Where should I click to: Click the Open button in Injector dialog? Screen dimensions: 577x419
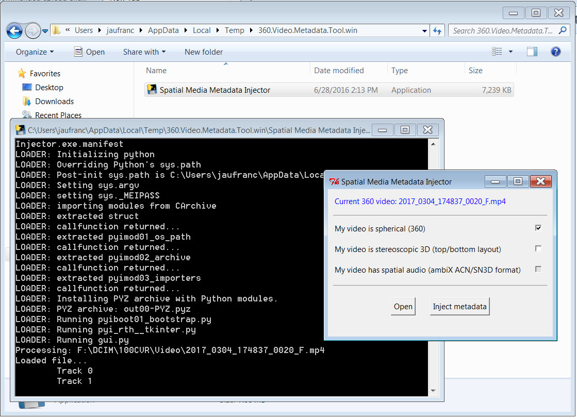click(x=403, y=307)
